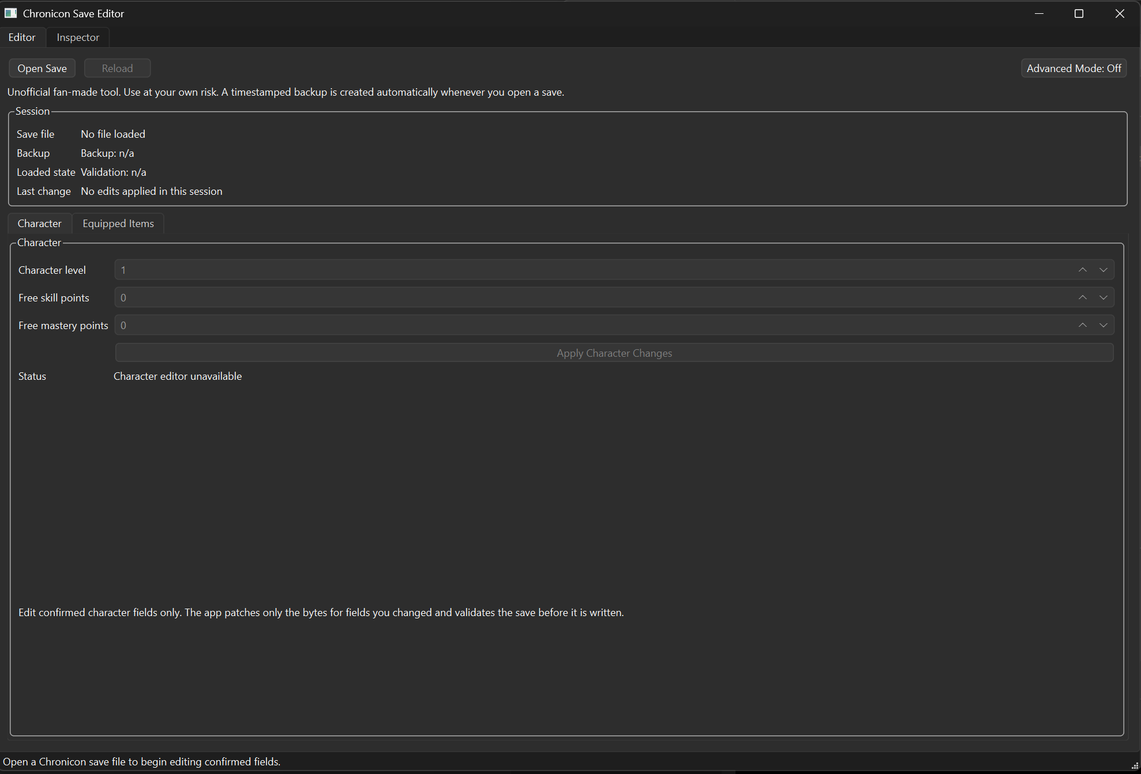Switch to the Inspector tab
This screenshot has width=1141, height=774.
point(78,37)
